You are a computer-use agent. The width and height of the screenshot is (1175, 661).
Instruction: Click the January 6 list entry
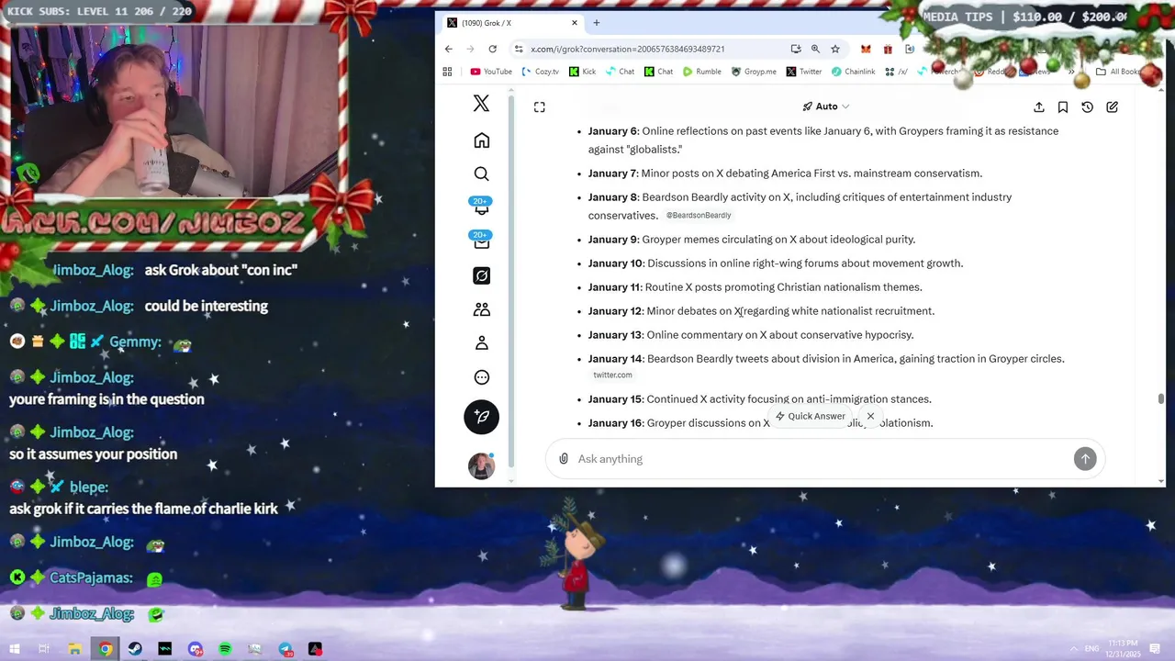pyautogui.click(x=823, y=140)
